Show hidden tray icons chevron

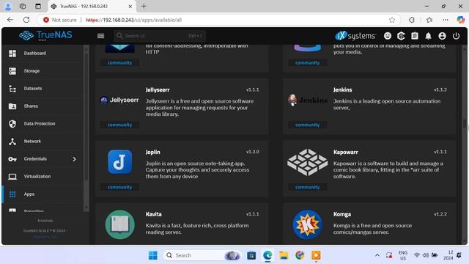coord(377,255)
